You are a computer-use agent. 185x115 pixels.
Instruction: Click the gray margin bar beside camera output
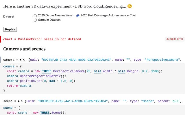pos(1,60)
